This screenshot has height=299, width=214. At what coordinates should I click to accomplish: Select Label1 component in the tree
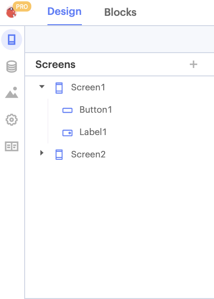pyautogui.click(x=93, y=132)
